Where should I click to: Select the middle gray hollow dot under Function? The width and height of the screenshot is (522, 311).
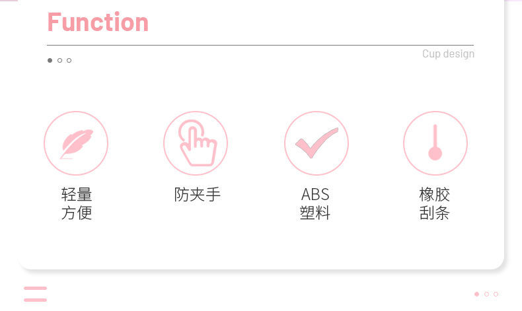[59, 61]
